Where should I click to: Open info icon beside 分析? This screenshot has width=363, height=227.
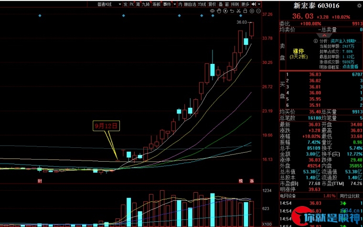click(x=316, y=41)
